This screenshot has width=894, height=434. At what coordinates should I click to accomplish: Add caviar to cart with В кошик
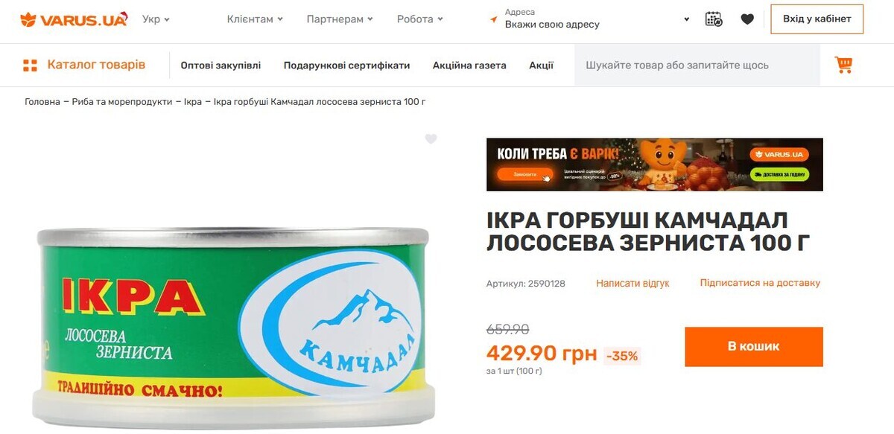pyautogui.click(x=754, y=347)
